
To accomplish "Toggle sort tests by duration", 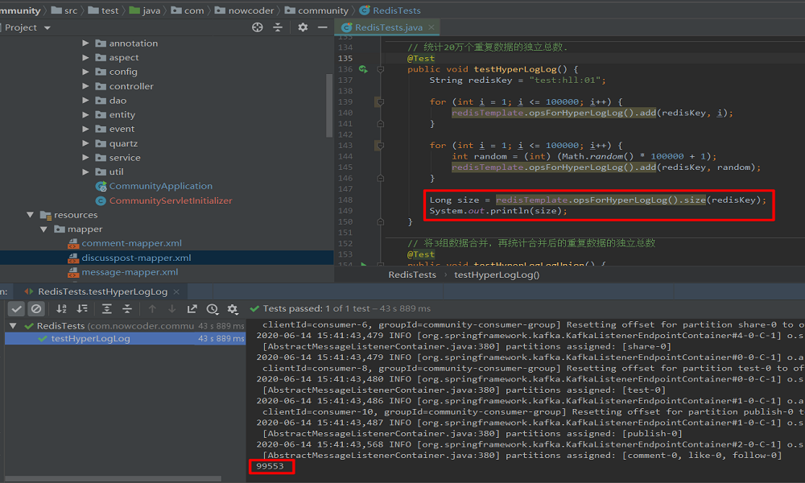I will point(82,308).
